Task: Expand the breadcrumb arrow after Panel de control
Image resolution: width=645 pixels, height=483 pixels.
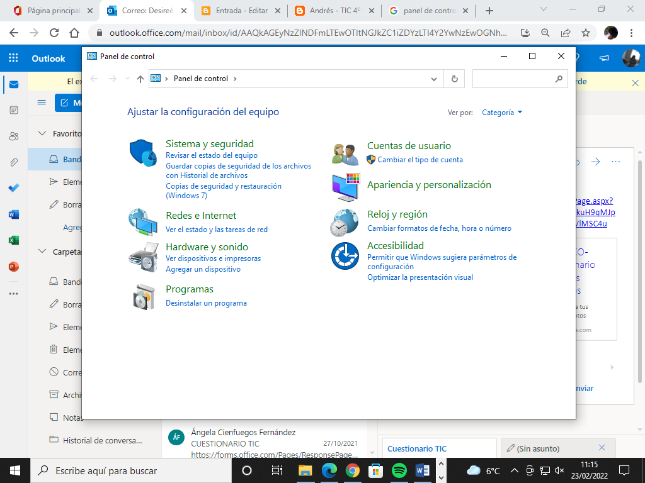Action: pyautogui.click(x=236, y=79)
